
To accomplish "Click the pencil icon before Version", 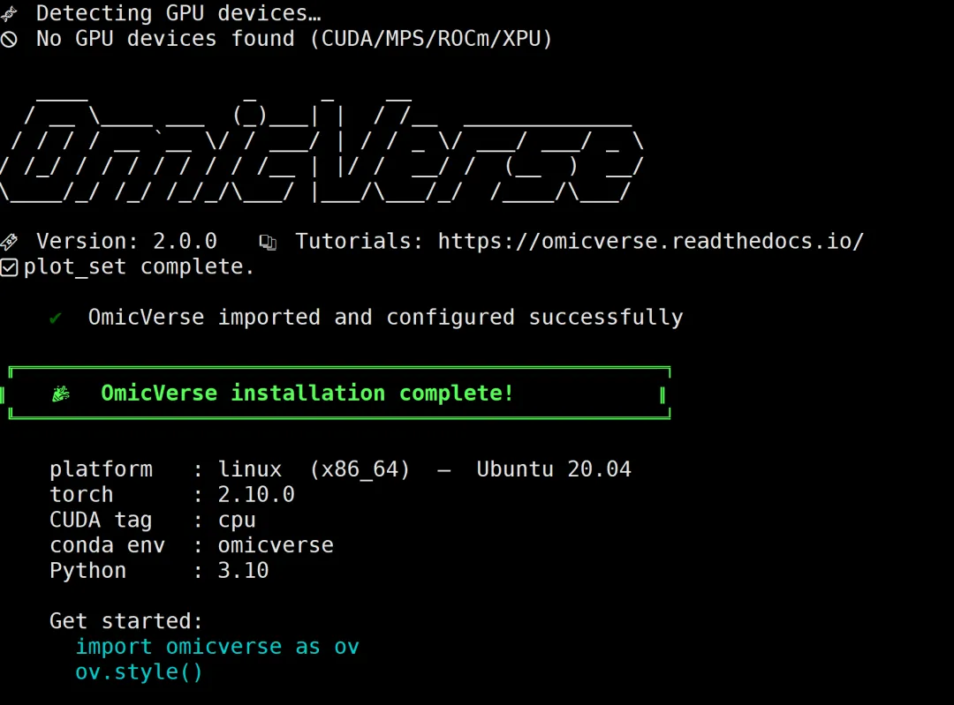I will point(9,242).
